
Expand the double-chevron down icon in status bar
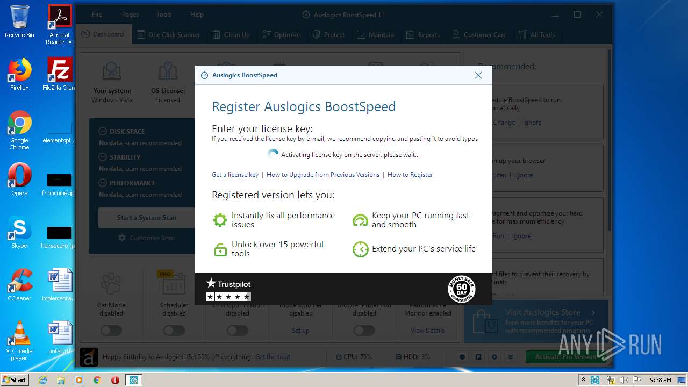coord(511,357)
